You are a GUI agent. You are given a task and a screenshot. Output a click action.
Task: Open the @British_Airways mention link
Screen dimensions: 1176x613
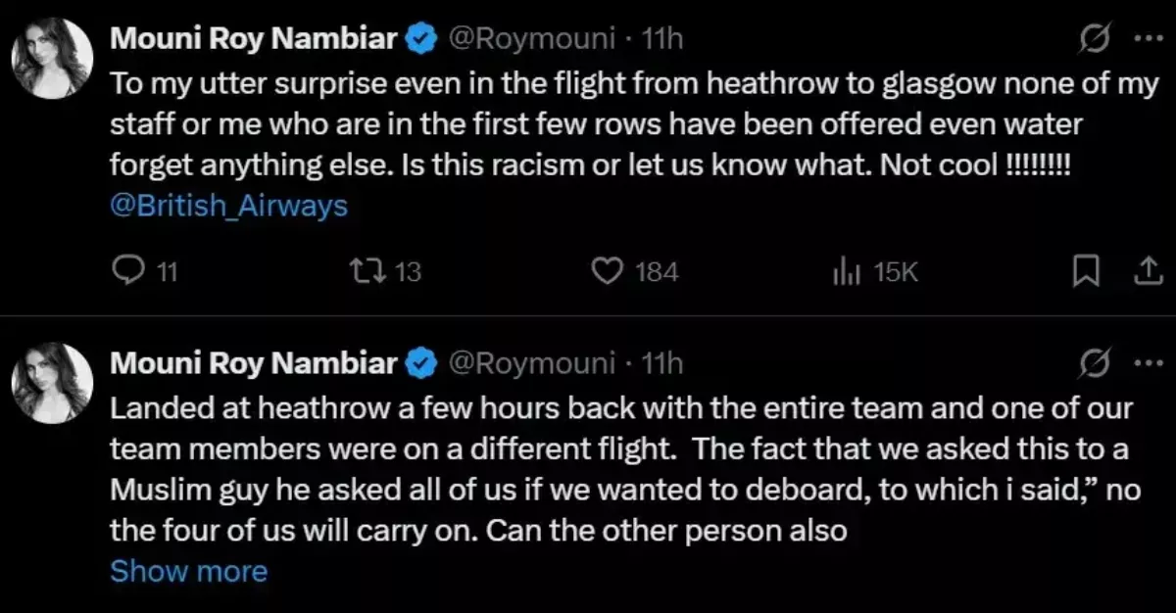click(228, 208)
